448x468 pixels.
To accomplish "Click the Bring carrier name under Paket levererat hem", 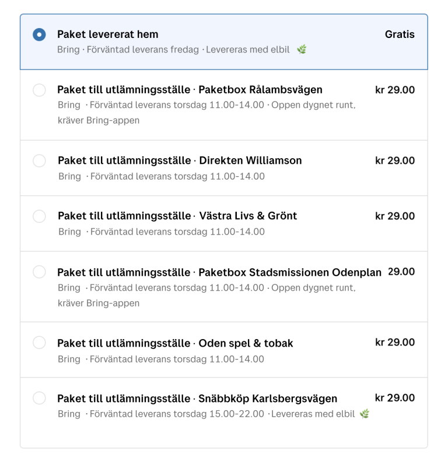I will 68,50.
